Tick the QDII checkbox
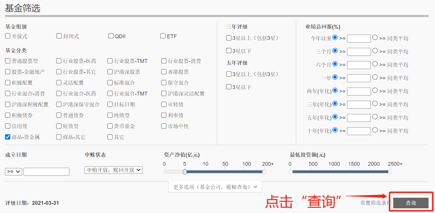435x213 pixels. coord(111,36)
